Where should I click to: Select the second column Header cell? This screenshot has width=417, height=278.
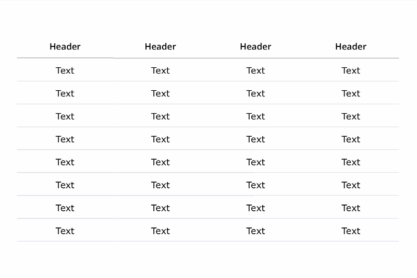[x=160, y=46]
